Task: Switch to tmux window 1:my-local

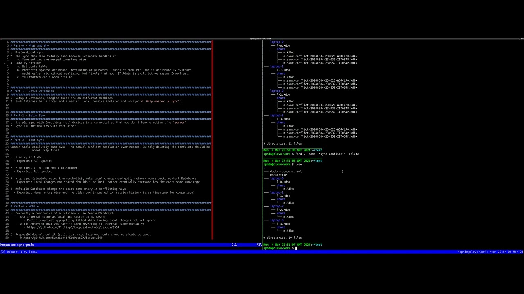Action: (29, 252)
